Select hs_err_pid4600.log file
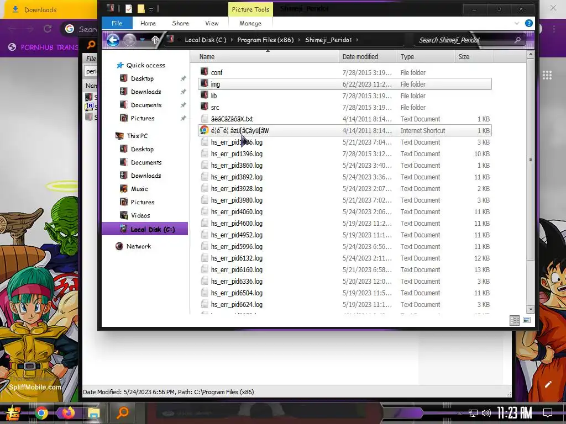The image size is (566, 424). pyautogui.click(x=345, y=223)
